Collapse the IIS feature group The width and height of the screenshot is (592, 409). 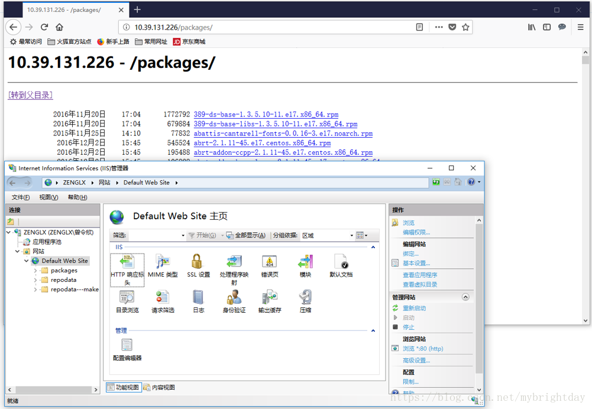[373, 247]
